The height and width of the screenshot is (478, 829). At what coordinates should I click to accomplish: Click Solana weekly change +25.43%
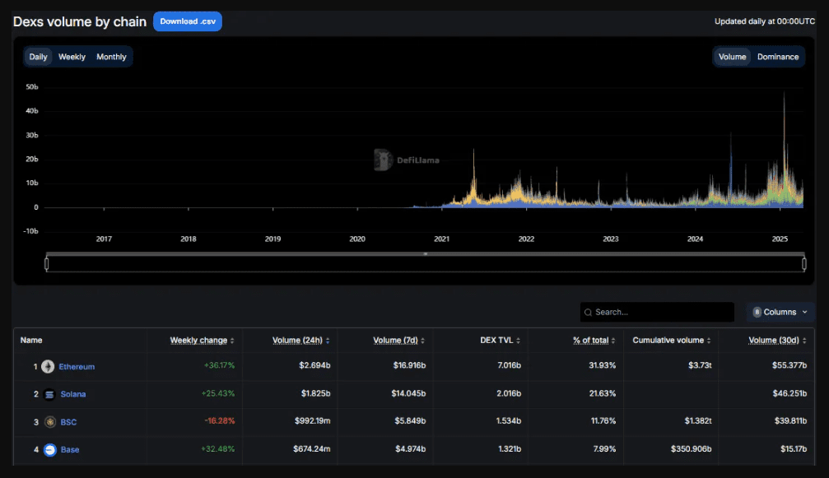pyautogui.click(x=218, y=394)
